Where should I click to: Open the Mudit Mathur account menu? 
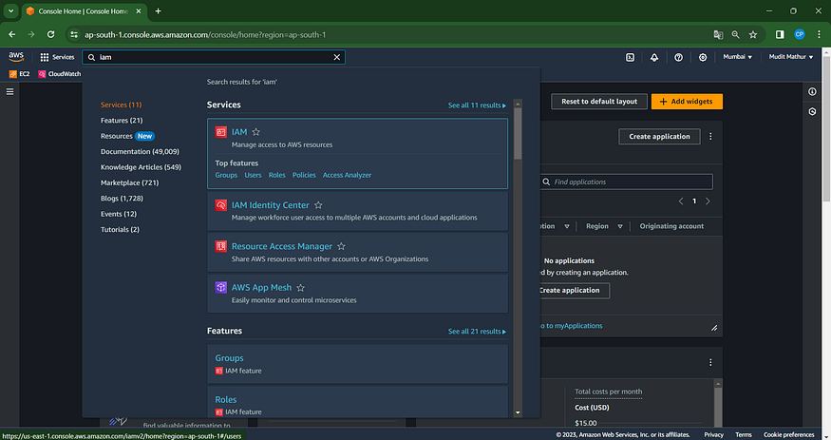(x=791, y=57)
